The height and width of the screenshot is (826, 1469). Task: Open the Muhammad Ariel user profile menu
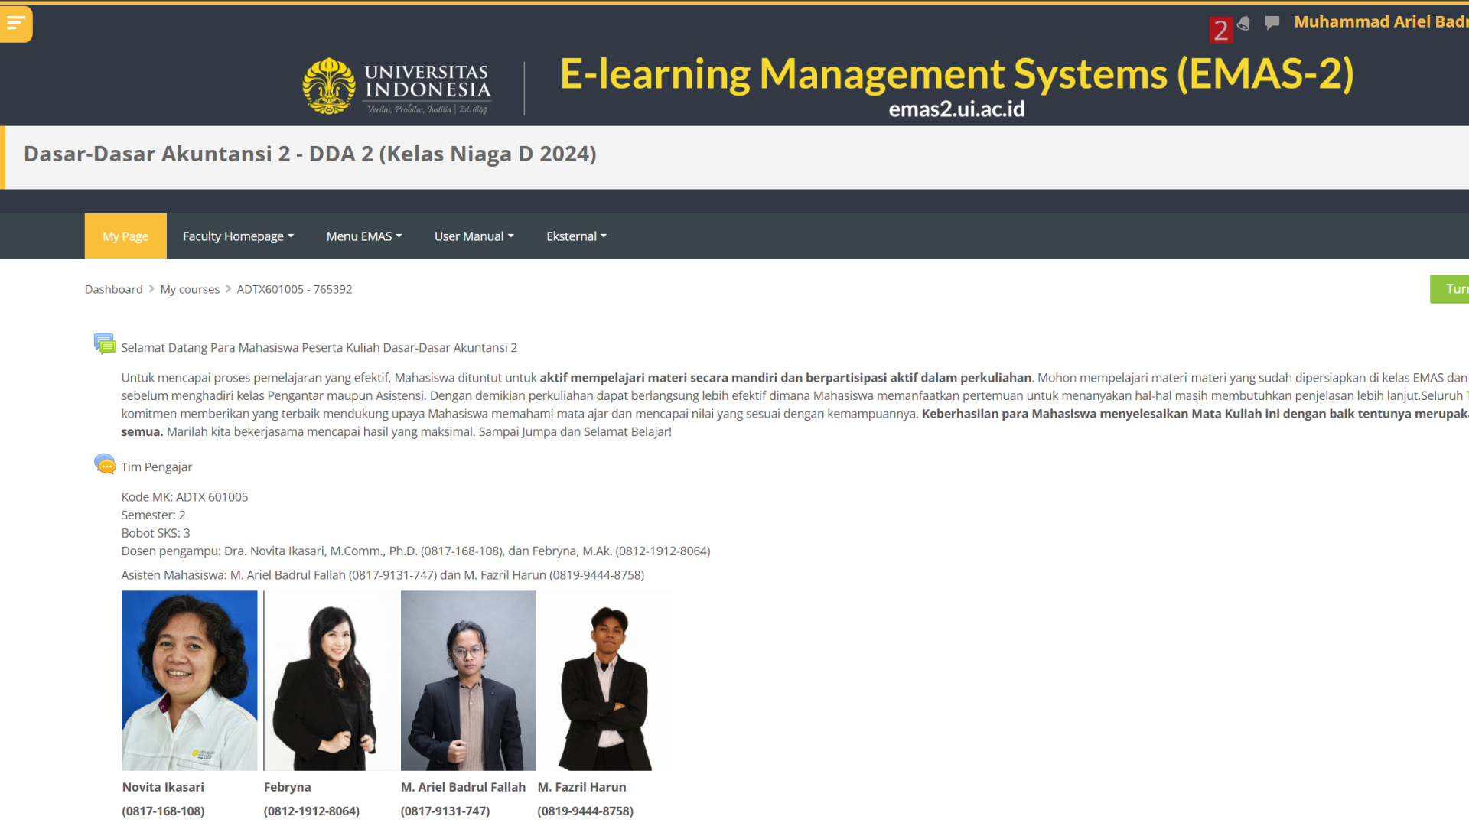1381,22
